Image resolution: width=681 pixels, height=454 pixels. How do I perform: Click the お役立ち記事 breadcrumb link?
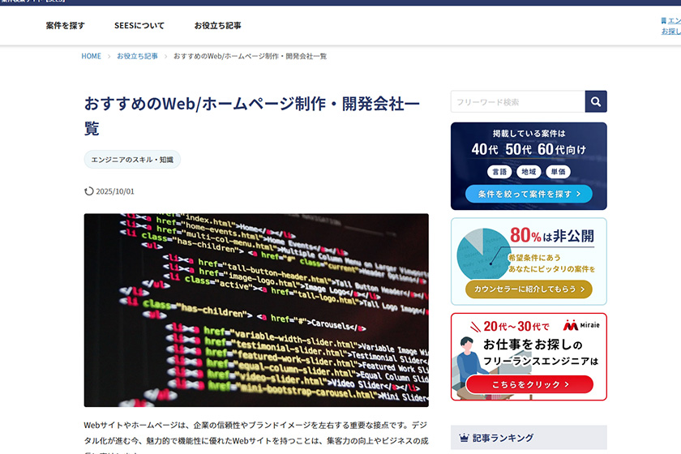[137, 56]
